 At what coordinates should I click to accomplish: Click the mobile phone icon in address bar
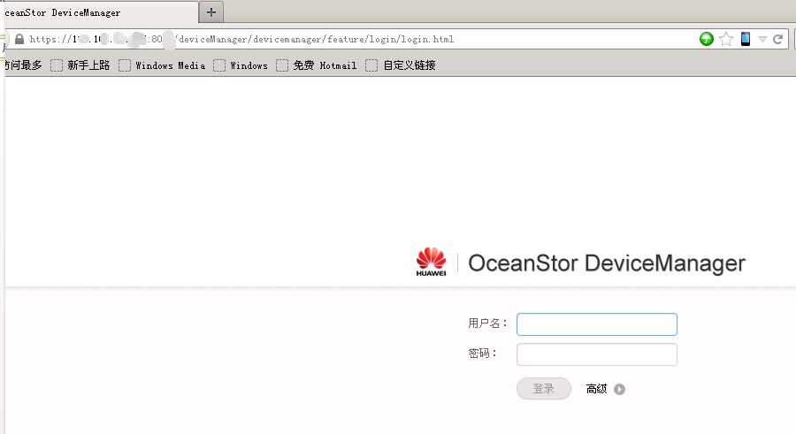(746, 39)
